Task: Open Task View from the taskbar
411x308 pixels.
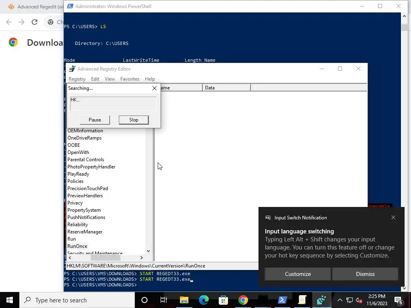Action: click(x=164, y=300)
